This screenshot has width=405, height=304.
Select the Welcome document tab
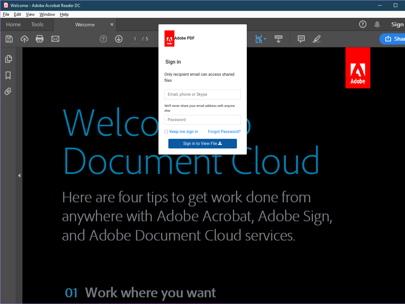point(85,25)
